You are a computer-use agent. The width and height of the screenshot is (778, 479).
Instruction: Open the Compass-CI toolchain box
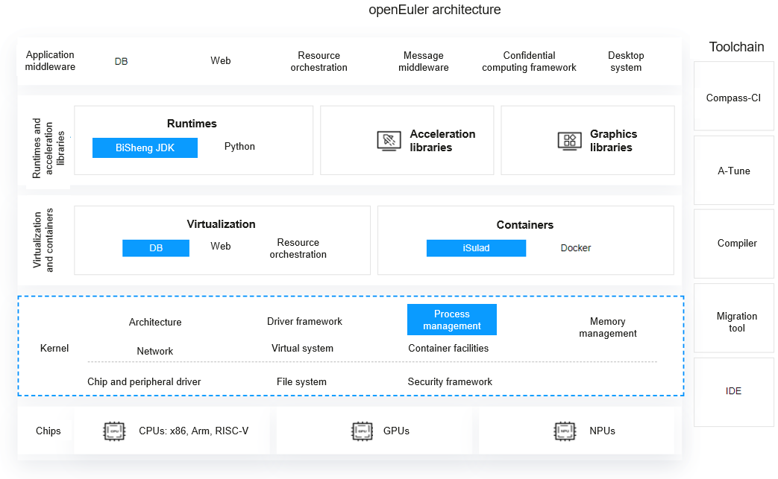pyautogui.click(x=733, y=98)
